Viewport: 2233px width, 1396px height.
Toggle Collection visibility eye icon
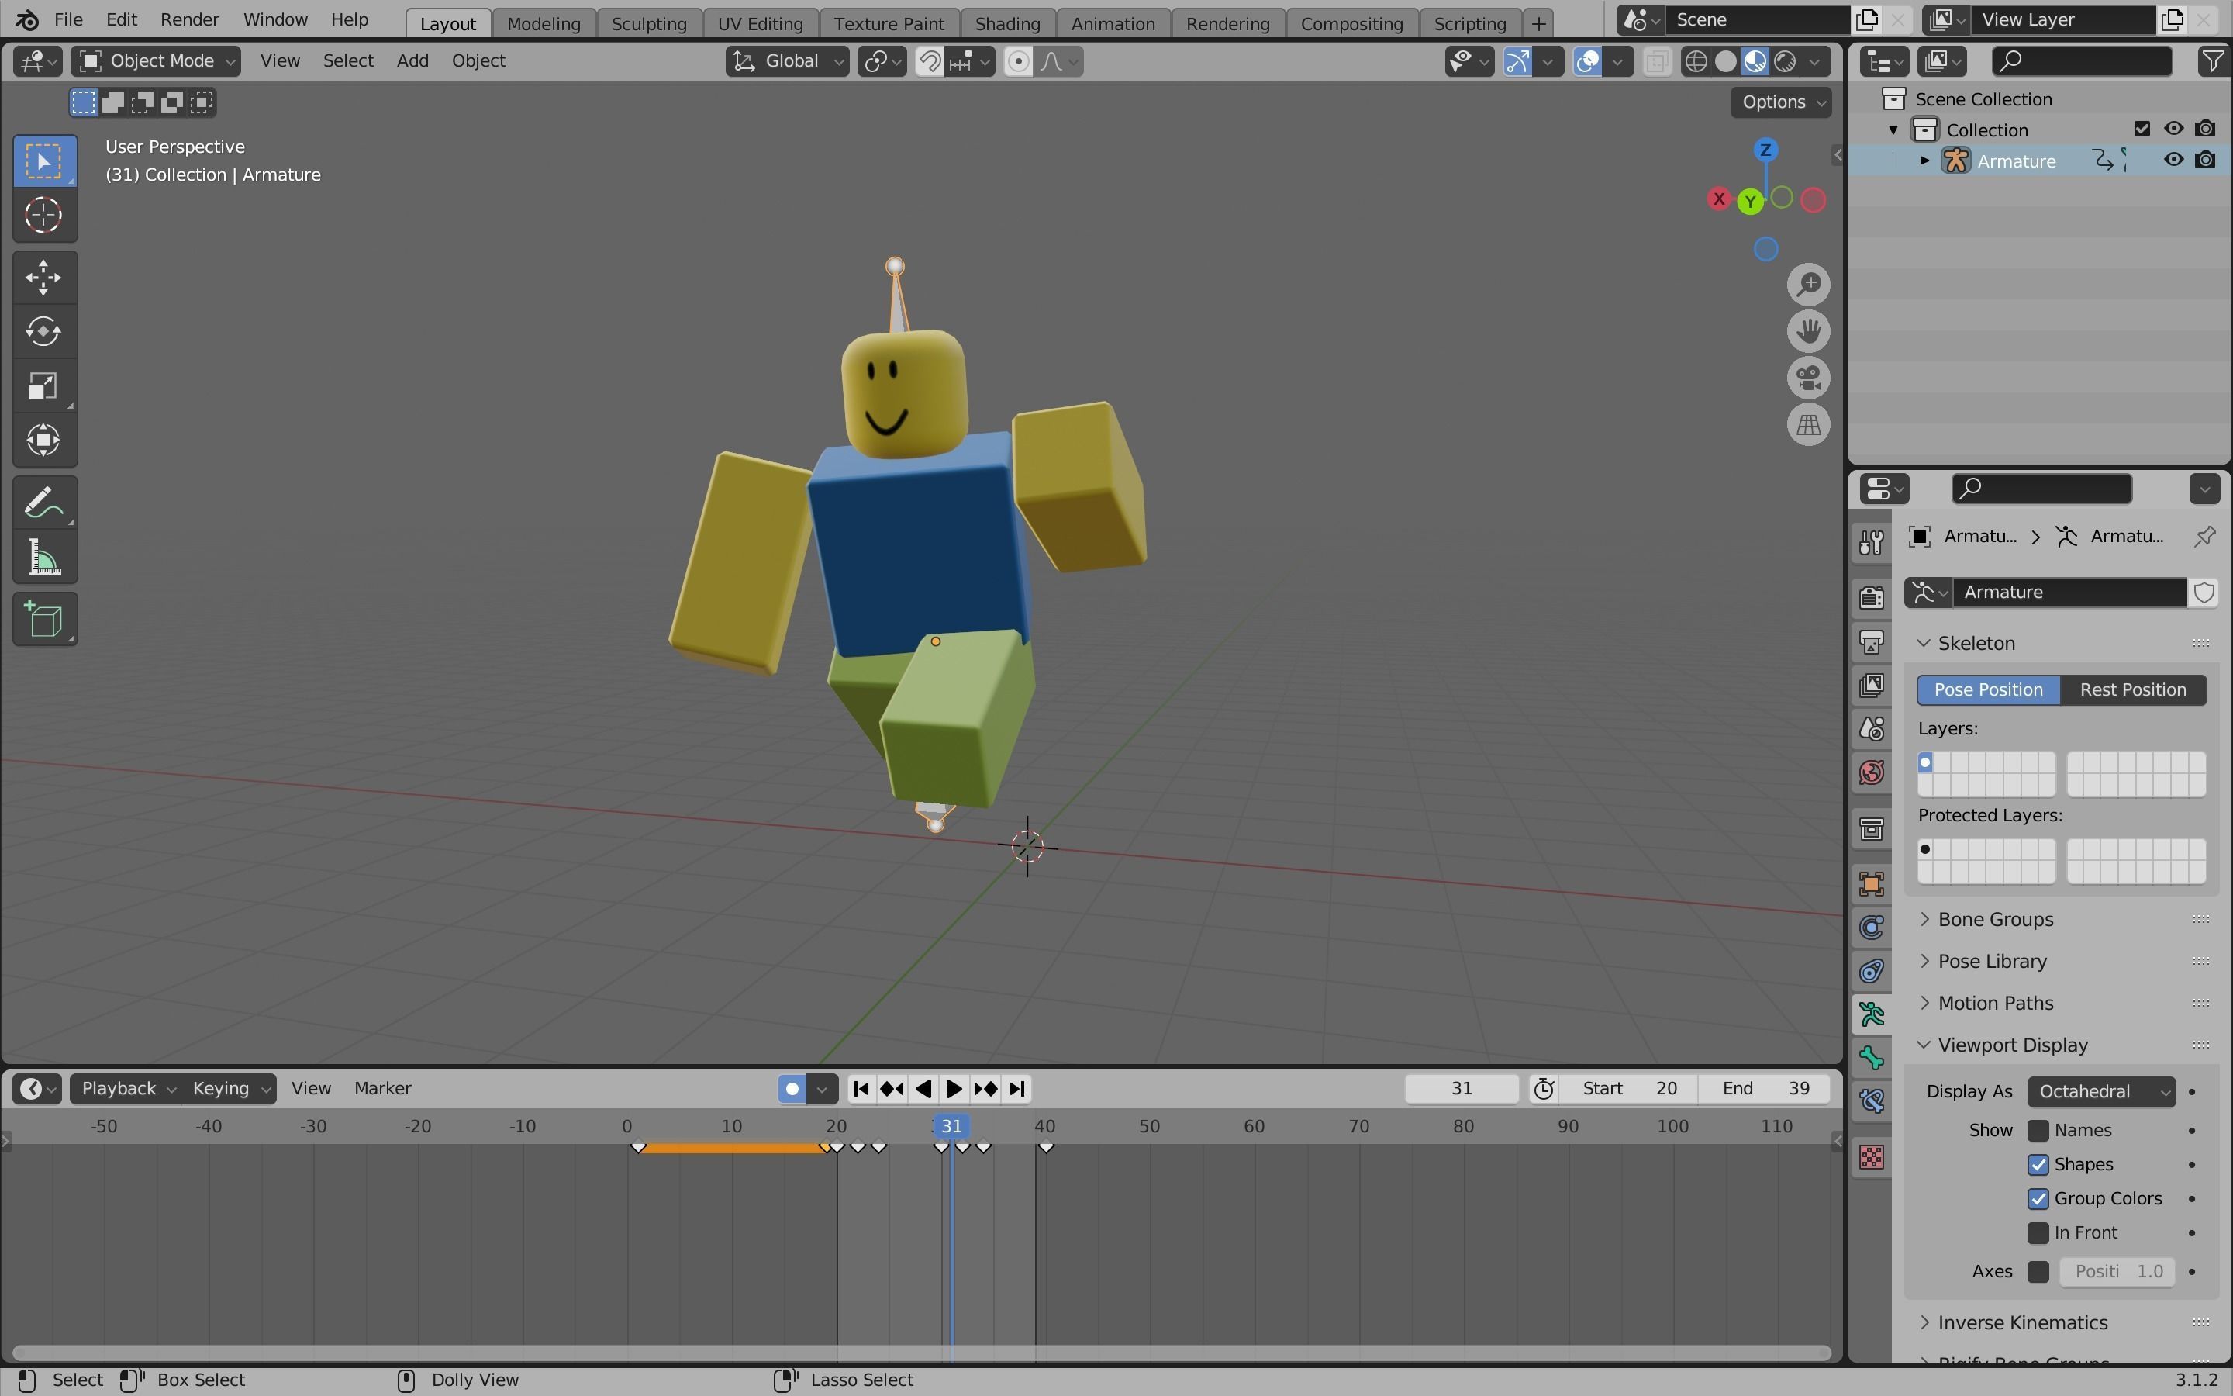point(2174,128)
